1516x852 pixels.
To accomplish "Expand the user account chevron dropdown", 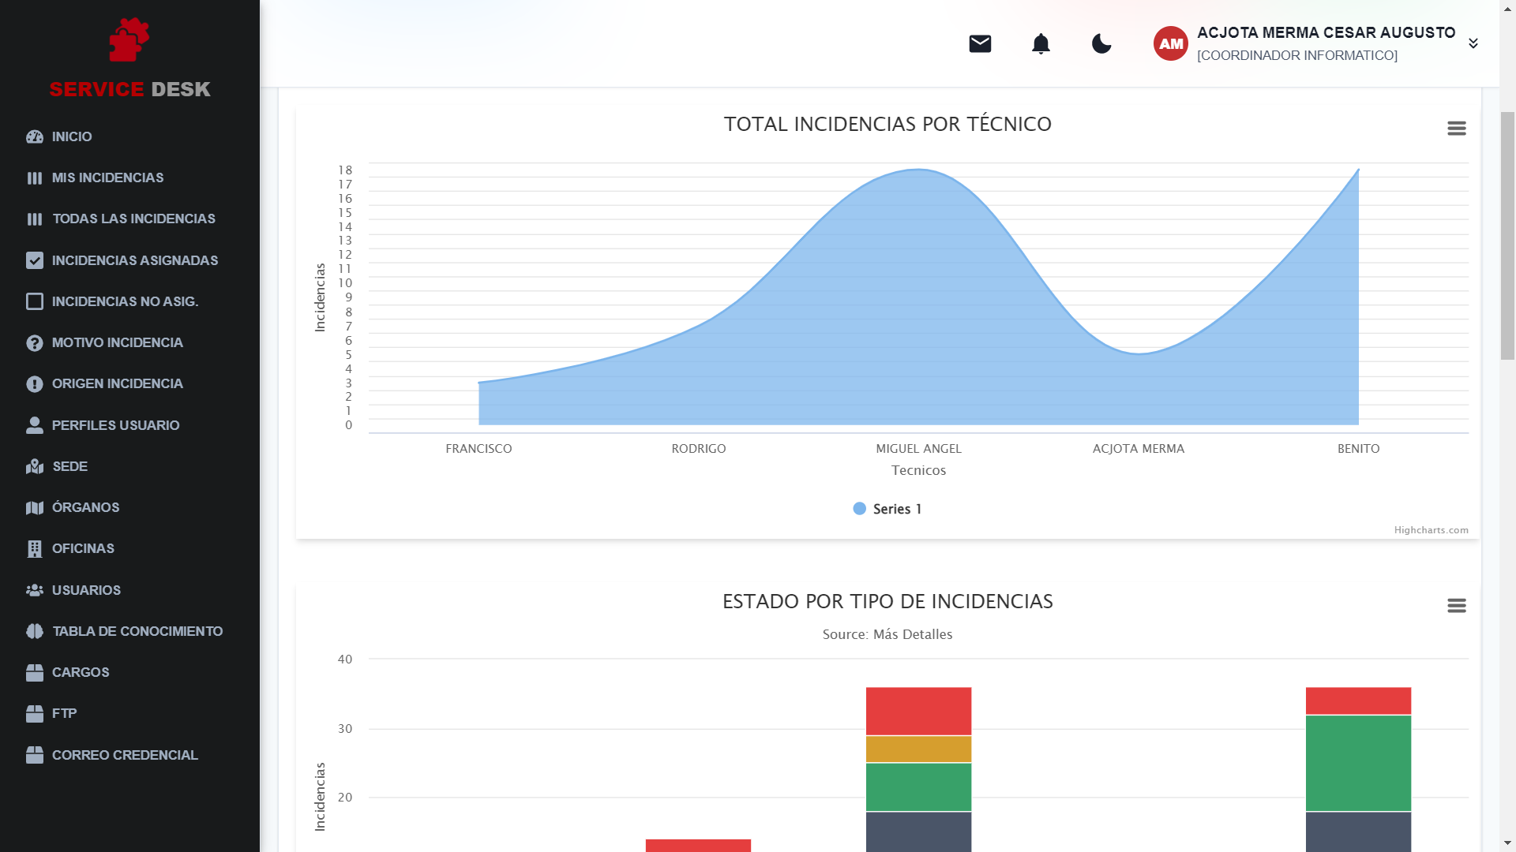I will [1473, 43].
